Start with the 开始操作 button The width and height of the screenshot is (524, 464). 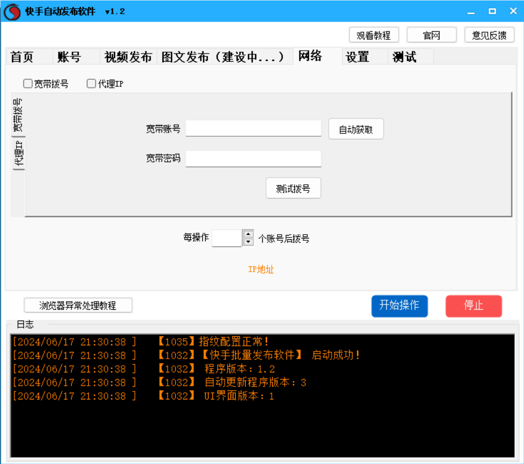point(400,306)
